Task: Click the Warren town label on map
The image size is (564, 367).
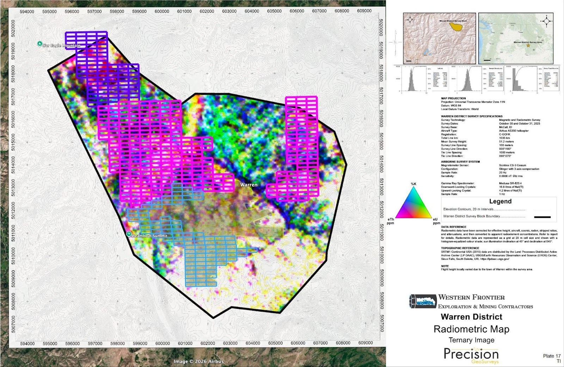Action: [x=249, y=185]
